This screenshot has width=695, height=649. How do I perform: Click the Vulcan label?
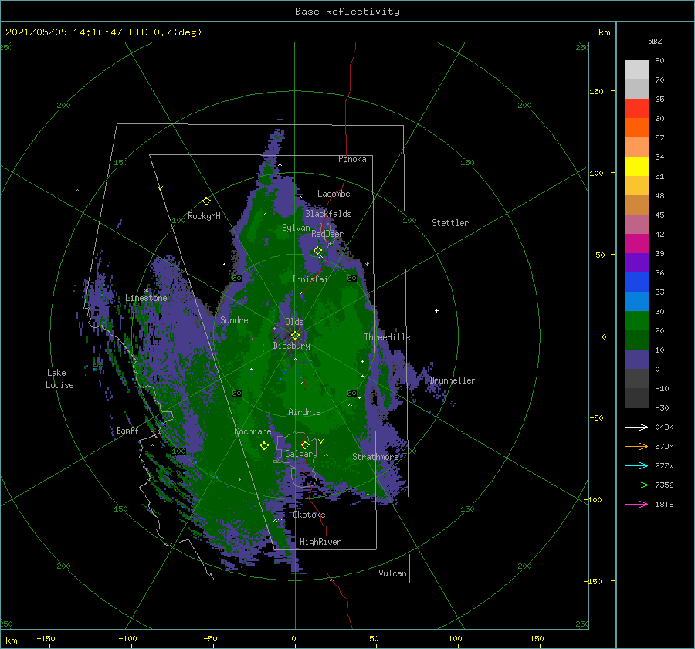393,573
